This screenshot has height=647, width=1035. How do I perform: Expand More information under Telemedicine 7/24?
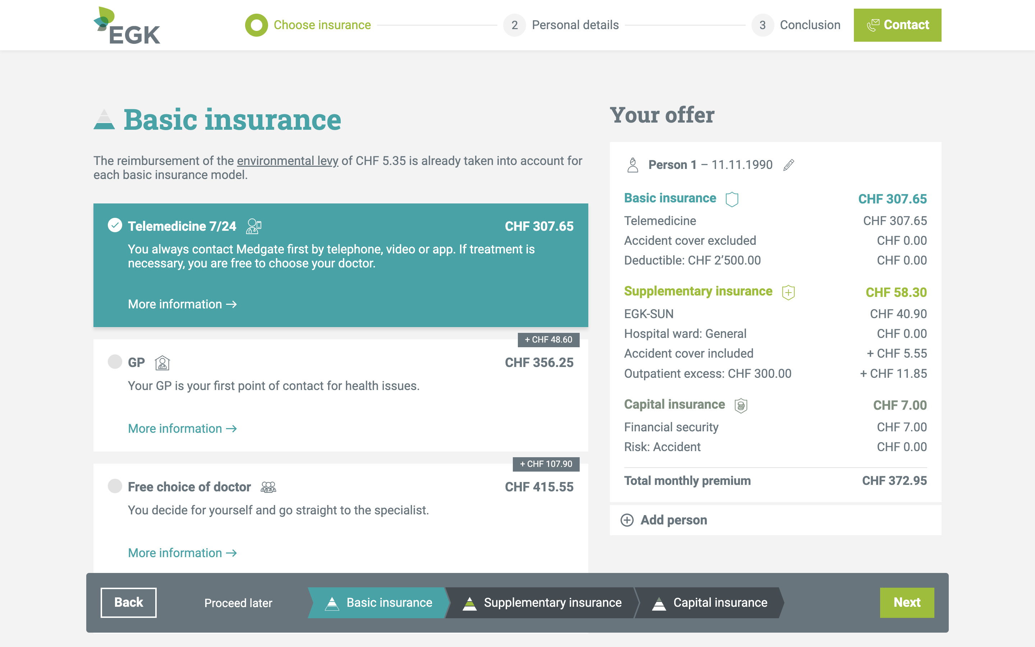point(182,304)
